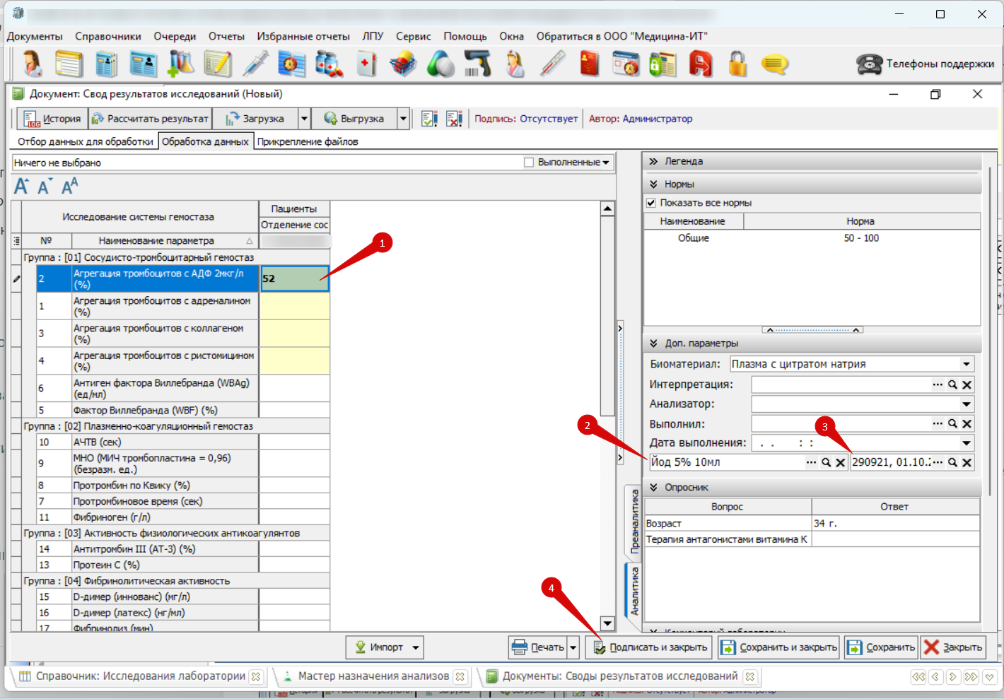Click the search icon in Интерпретация field
Image resolution: width=1004 pixels, height=699 pixels.
[x=953, y=384]
